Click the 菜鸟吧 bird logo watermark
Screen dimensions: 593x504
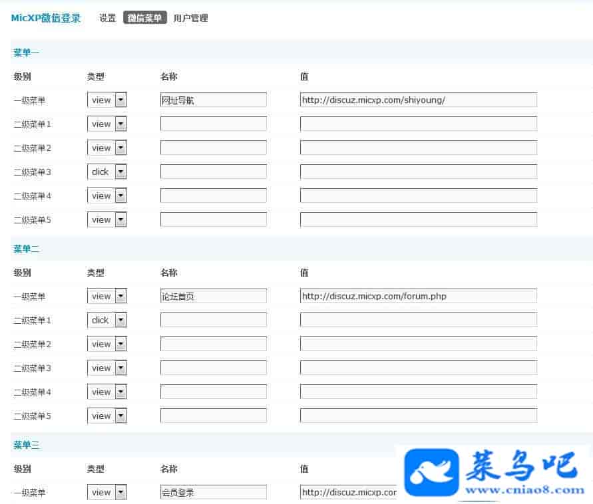coord(432,472)
